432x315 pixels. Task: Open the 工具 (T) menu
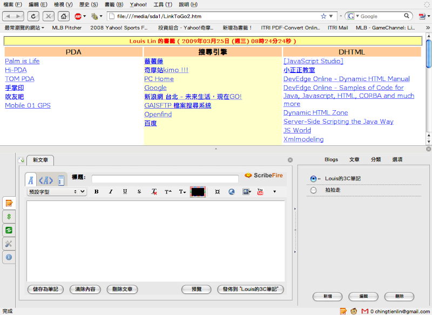pos(163,4)
